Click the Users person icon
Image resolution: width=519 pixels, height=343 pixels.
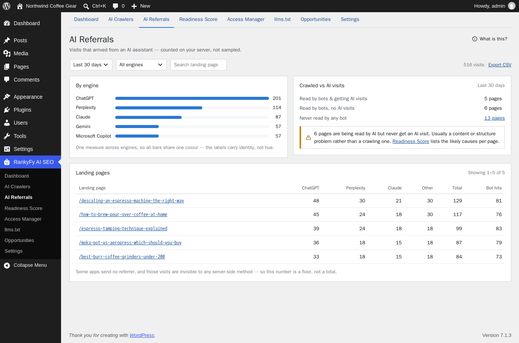click(x=7, y=123)
